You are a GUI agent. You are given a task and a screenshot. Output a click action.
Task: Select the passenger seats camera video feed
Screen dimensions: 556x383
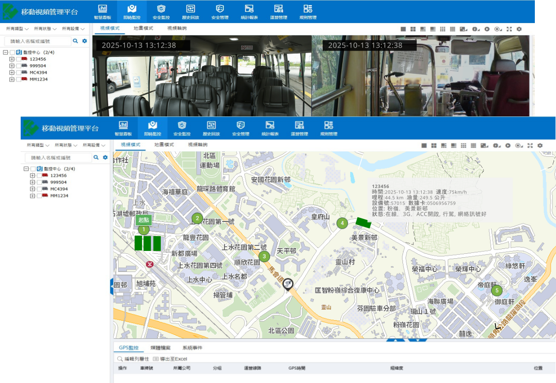click(x=202, y=76)
